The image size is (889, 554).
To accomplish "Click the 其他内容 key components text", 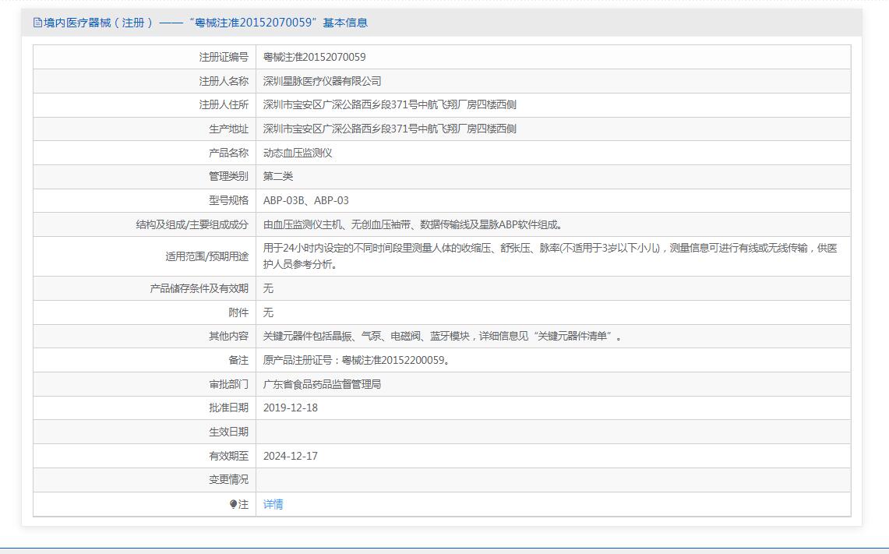I will [x=443, y=336].
